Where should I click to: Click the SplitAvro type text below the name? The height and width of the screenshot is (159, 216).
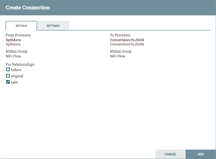click(x=13, y=44)
